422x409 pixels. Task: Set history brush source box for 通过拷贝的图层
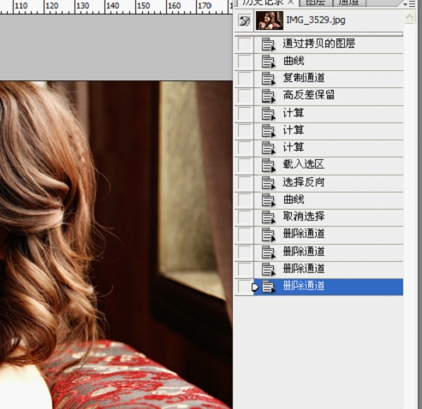point(245,44)
